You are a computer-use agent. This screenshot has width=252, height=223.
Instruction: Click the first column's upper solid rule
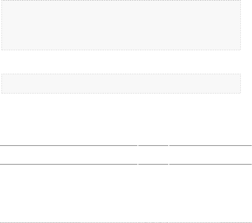click(69, 145)
